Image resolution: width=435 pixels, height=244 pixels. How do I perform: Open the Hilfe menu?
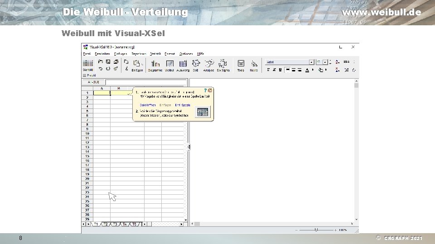pyautogui.click(x=201, y=54)
